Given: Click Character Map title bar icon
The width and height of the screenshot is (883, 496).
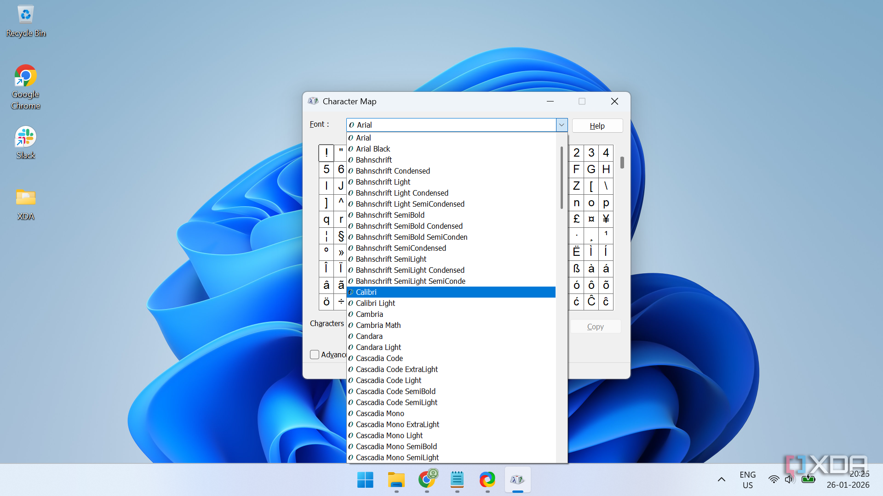Looking at the screenshot, I should (313, 101).
